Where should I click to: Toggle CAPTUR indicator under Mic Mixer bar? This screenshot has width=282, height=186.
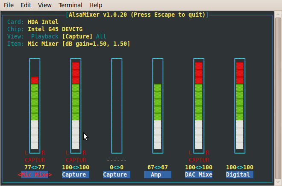35,160
